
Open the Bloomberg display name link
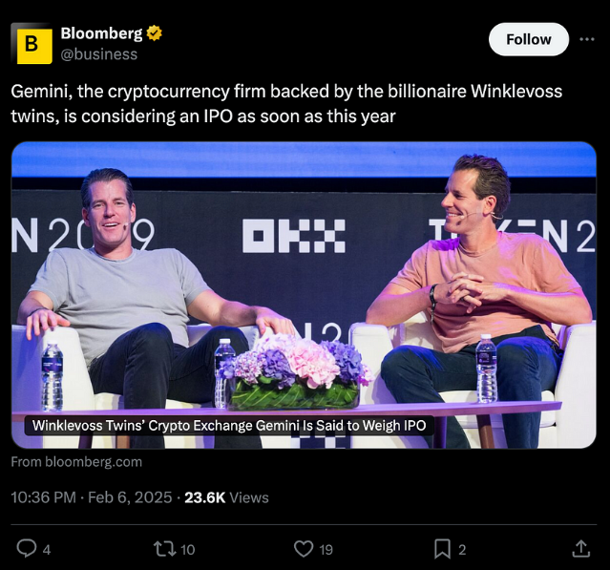click(x=101, y=33)
